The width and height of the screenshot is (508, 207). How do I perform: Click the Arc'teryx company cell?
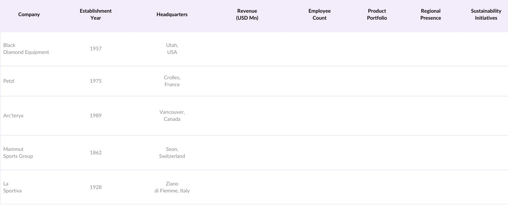click(x=13, y=116)
